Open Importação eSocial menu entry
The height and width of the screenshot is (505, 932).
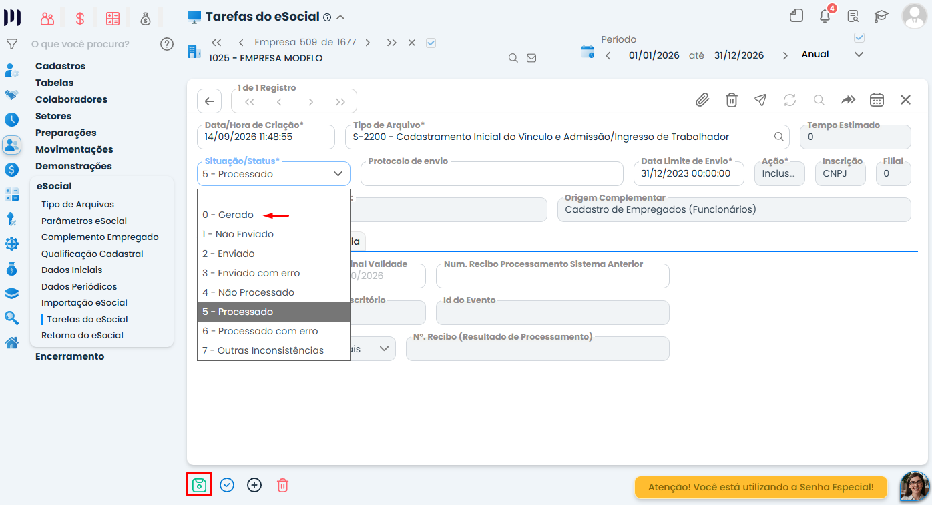(84, 303)
